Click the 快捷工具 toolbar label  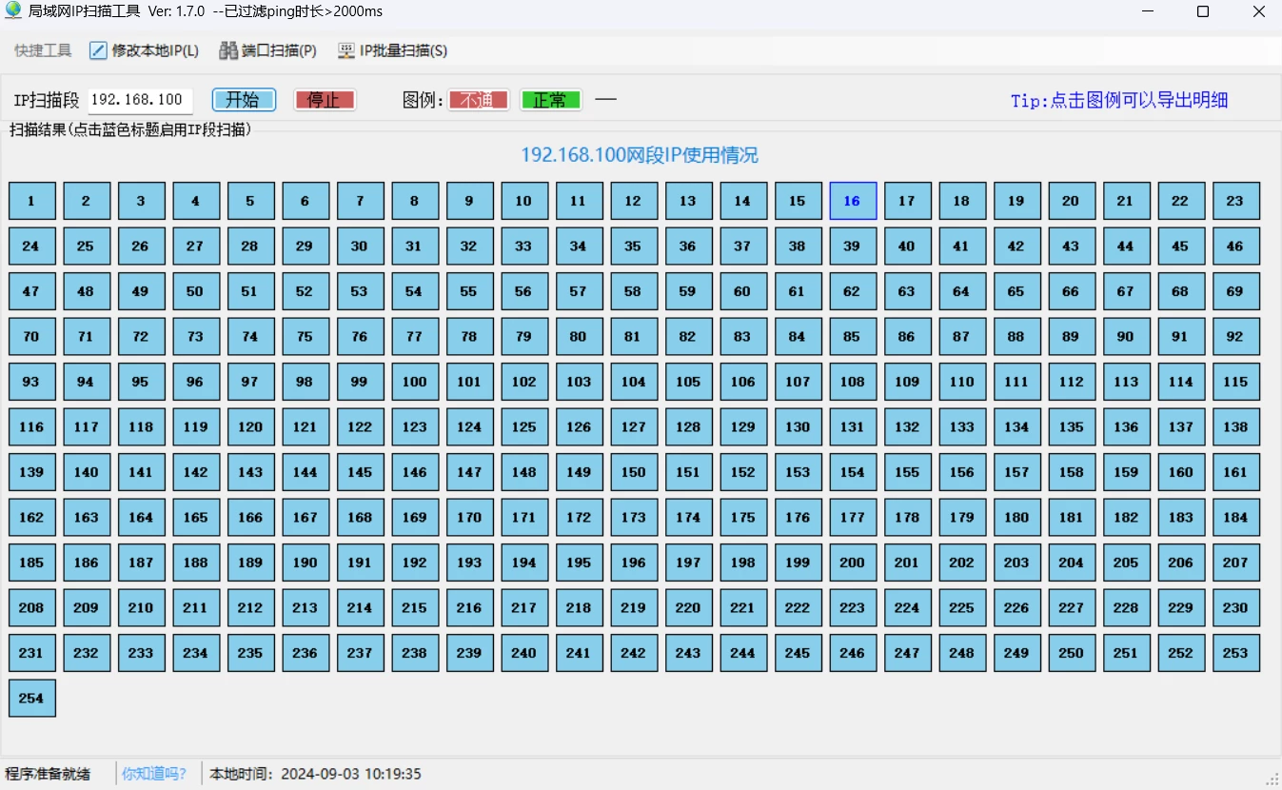click(x=43, y=50)
